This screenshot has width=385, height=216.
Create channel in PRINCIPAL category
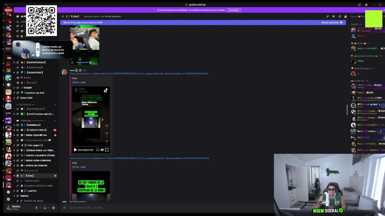click(x=55, y=121)
